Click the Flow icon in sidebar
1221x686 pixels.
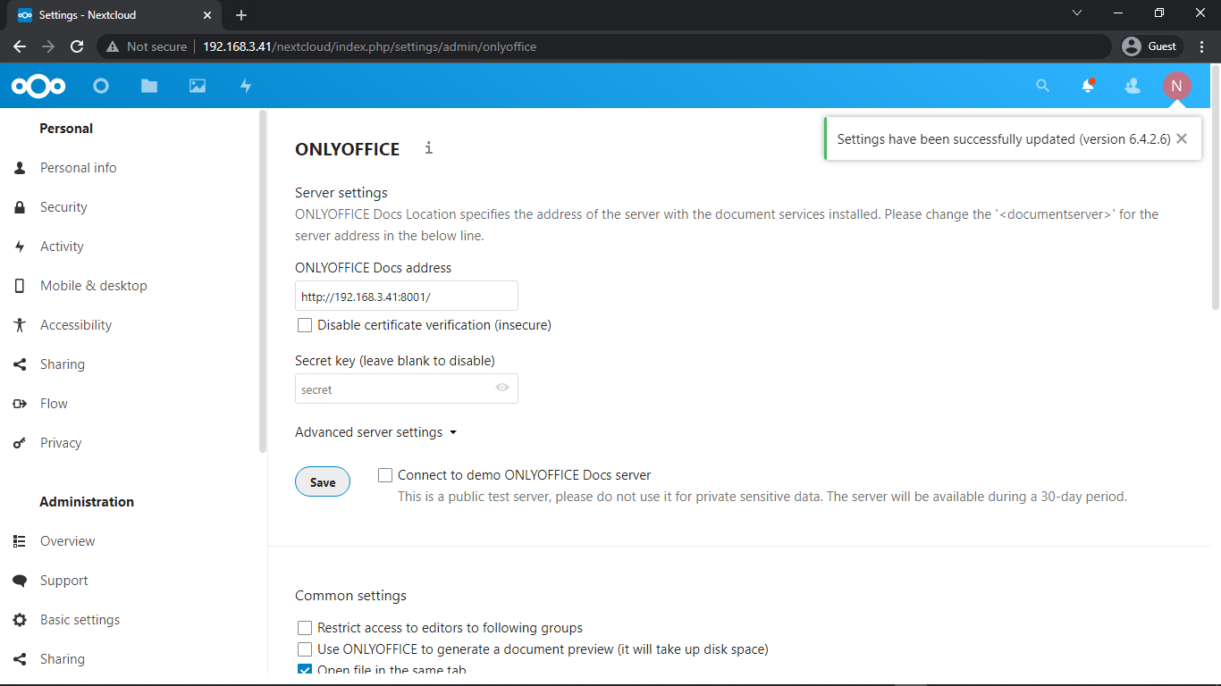click(x=20, y=404)
